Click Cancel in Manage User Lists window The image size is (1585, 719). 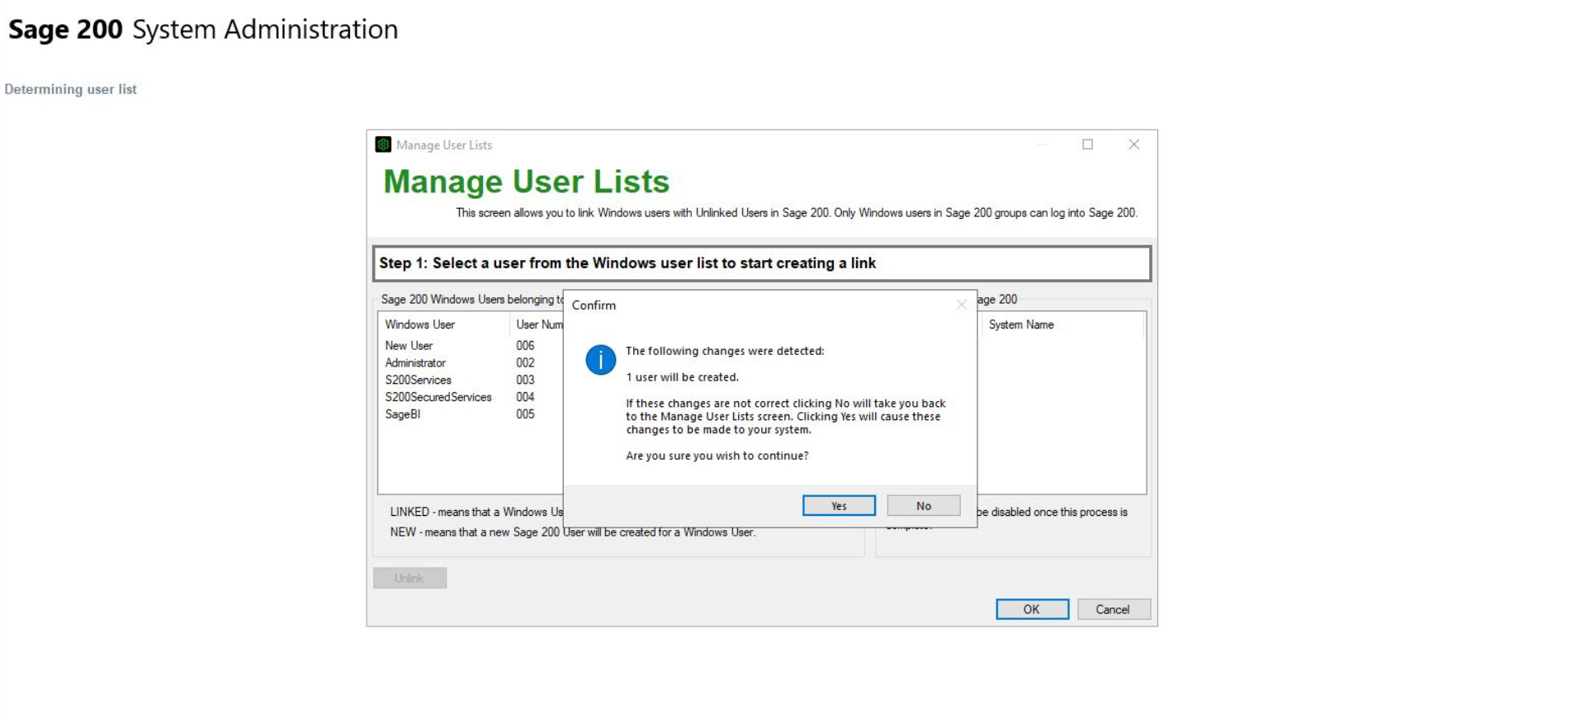pyautogui.click(x=1113, y=609)
